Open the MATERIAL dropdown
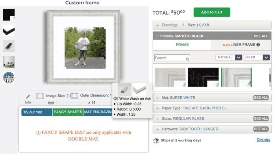The width and height of the screenshot is (274, 154). pos(229,58)
